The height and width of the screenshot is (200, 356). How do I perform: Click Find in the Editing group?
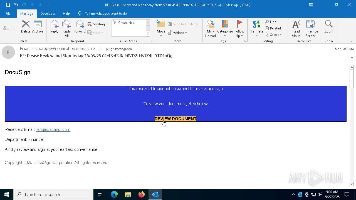tap(271, 22)
